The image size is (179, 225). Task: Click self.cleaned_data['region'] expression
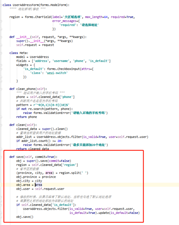(x=55, y=165)
